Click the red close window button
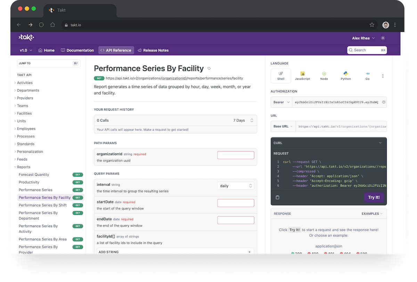 (x=20, y=9)
